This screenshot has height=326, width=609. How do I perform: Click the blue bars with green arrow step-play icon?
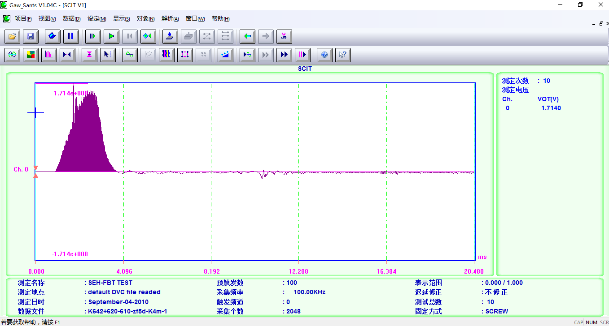[x=93, y=36]
